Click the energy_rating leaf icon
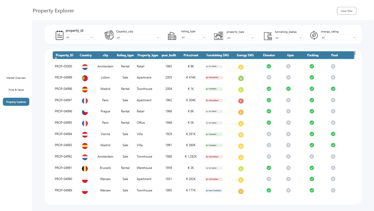 click(x=314, y=35)
